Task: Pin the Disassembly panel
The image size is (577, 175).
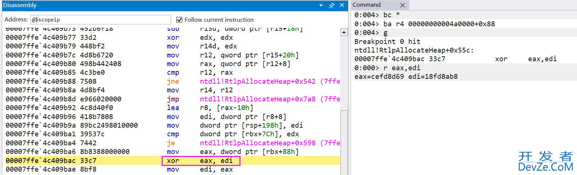Action: point(331,5)
